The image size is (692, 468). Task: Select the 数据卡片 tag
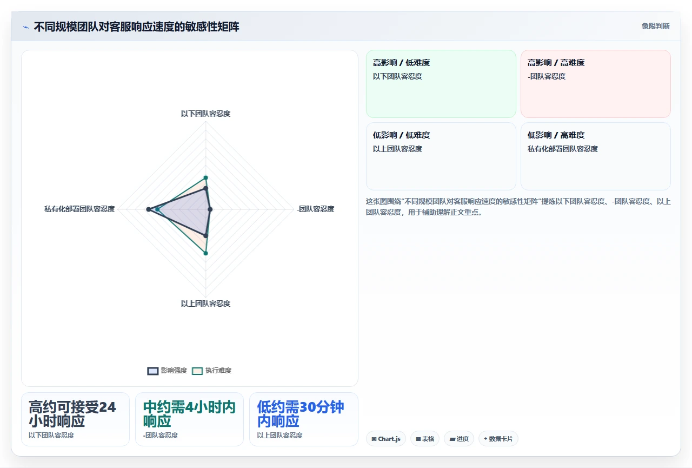coord(498,439)
